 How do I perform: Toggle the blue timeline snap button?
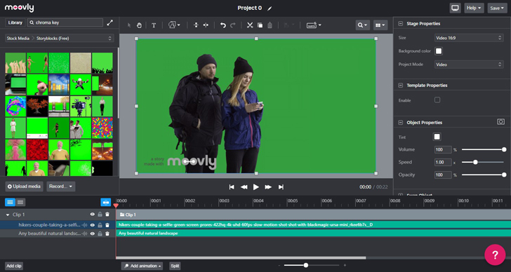click(105, 203)
